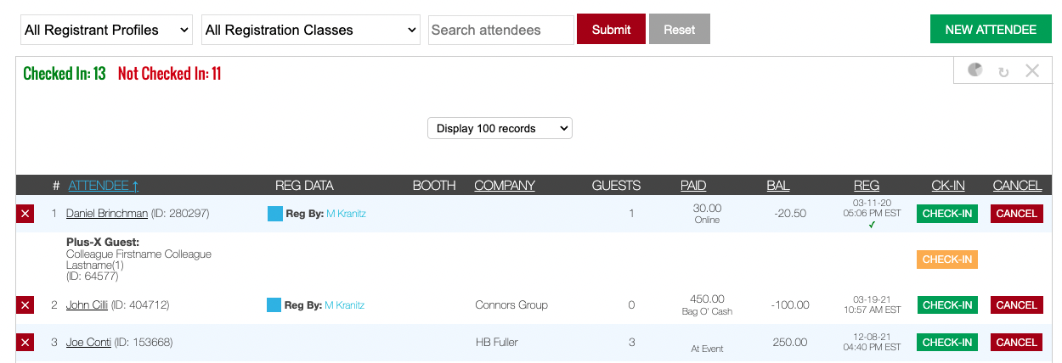Open All Registration Classes dropdown

click(x=311, y=30)
